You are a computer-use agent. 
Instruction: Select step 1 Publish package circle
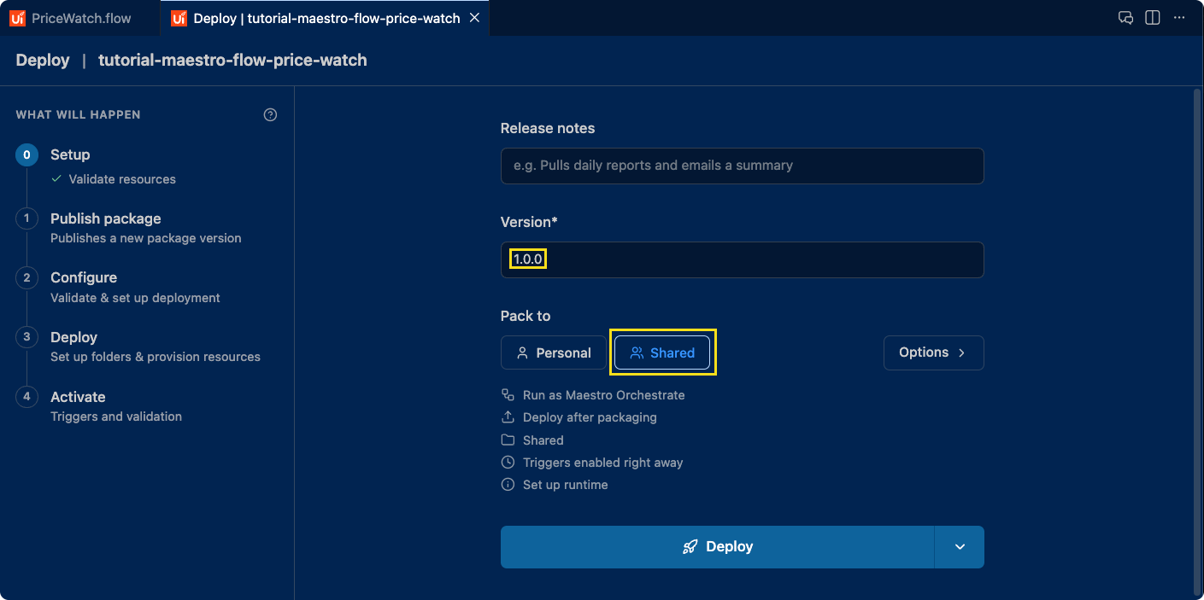click(26, 218)
